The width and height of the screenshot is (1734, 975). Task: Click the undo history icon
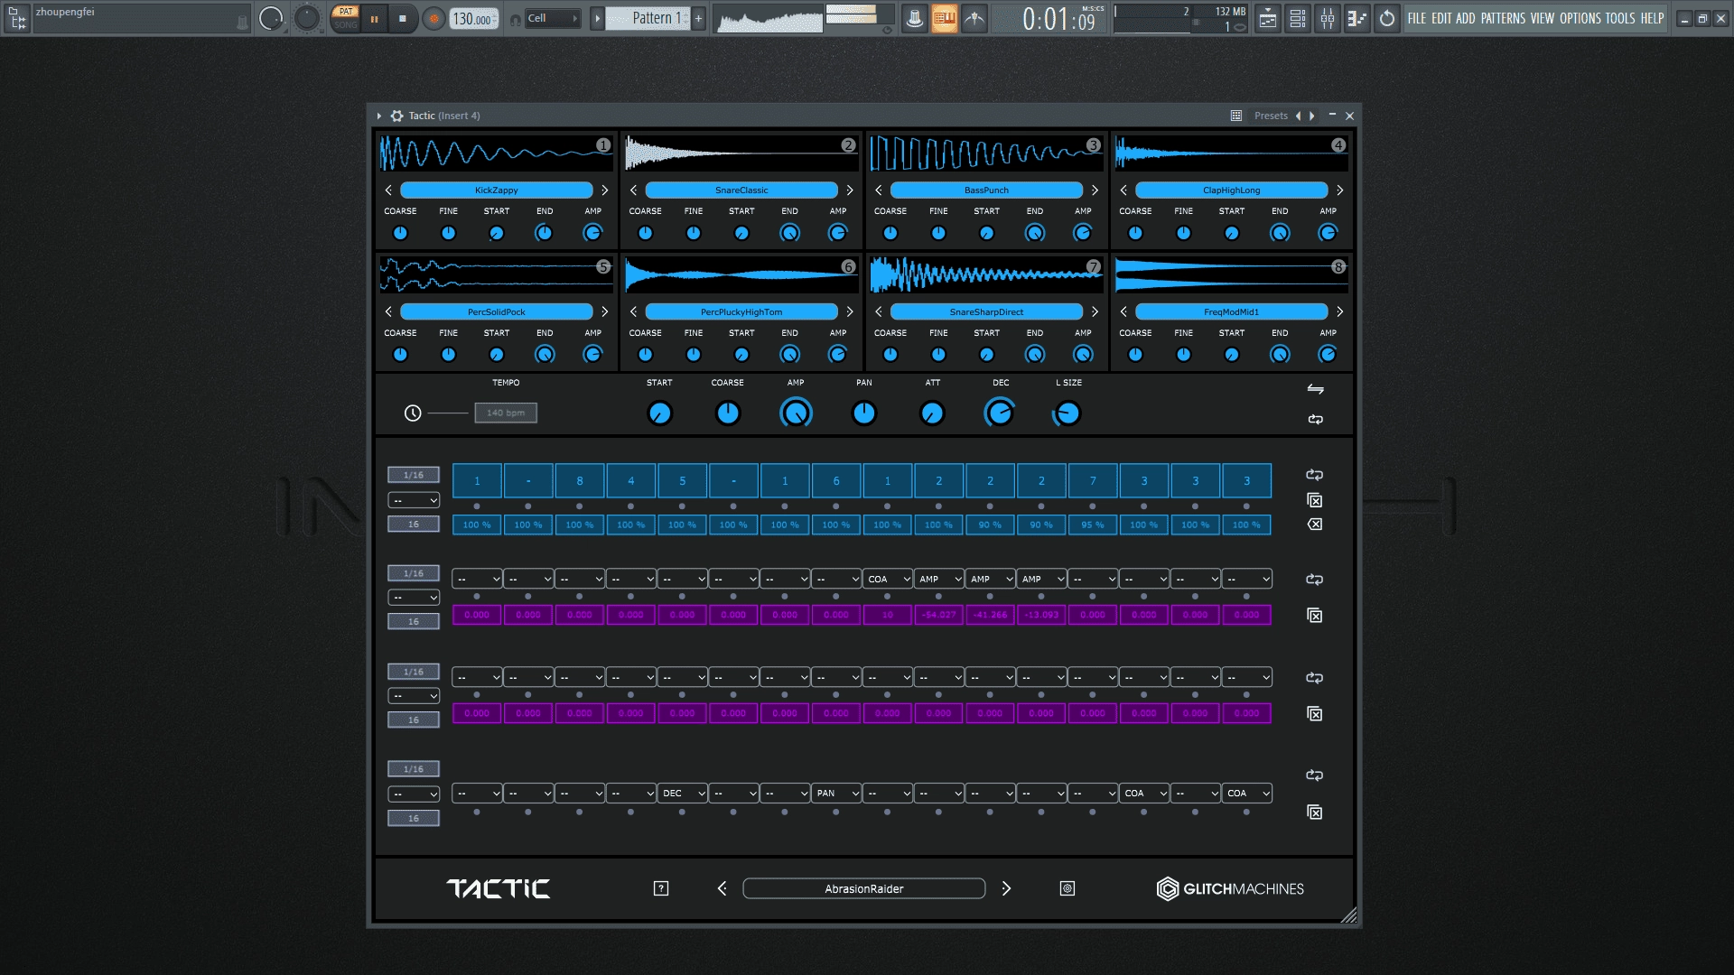tap(1387, 18)
